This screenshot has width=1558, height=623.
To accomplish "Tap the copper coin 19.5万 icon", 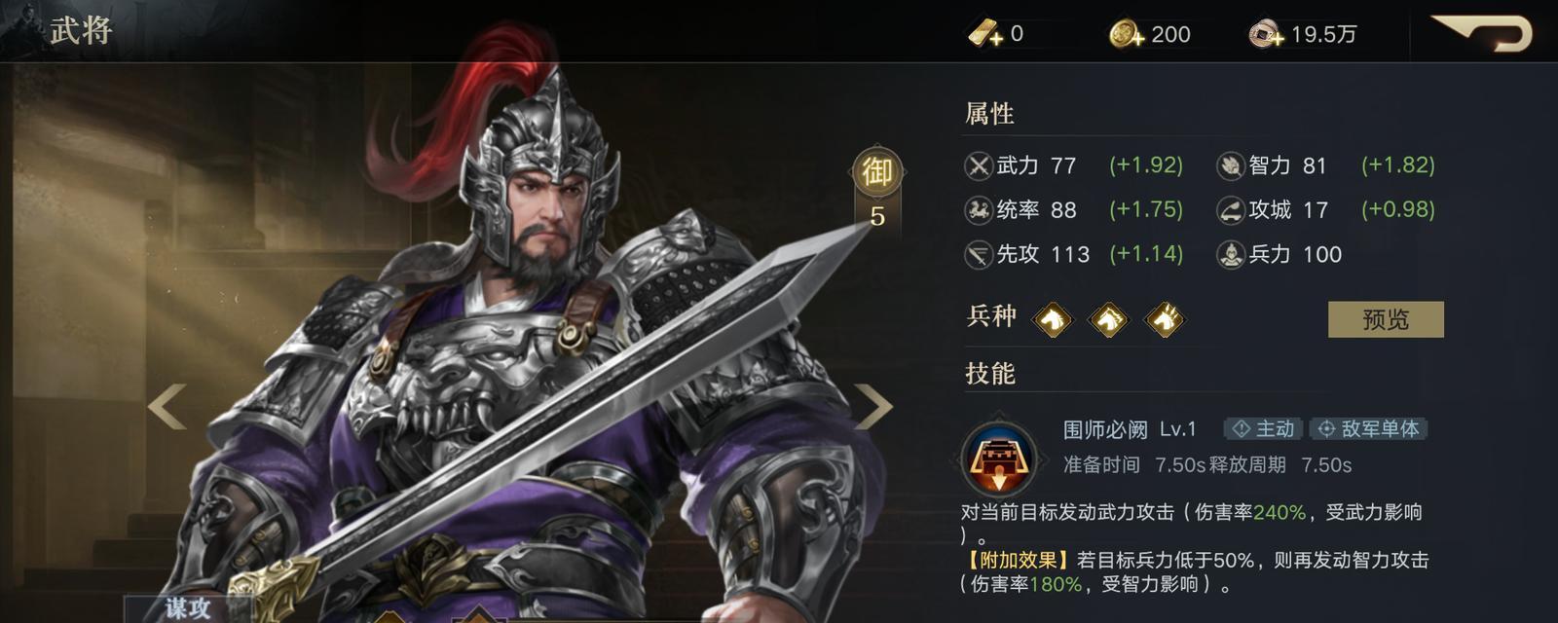I will coord(1266,35).
